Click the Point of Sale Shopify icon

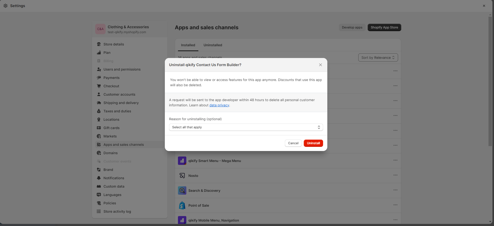[182, 205]
